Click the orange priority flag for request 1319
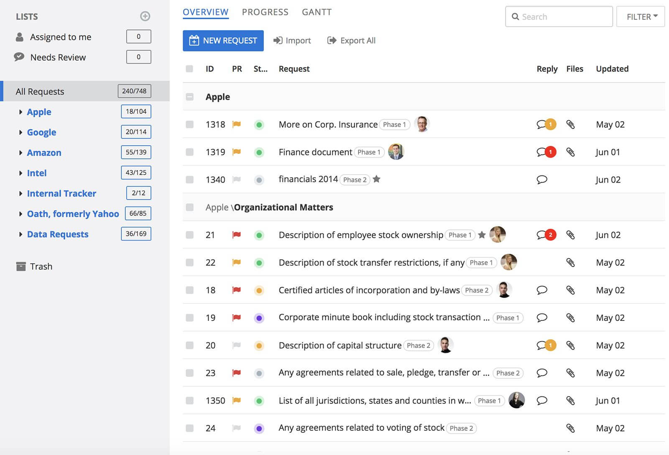The width and height of the screenshot is (669, 455). [x=237, y=152]
